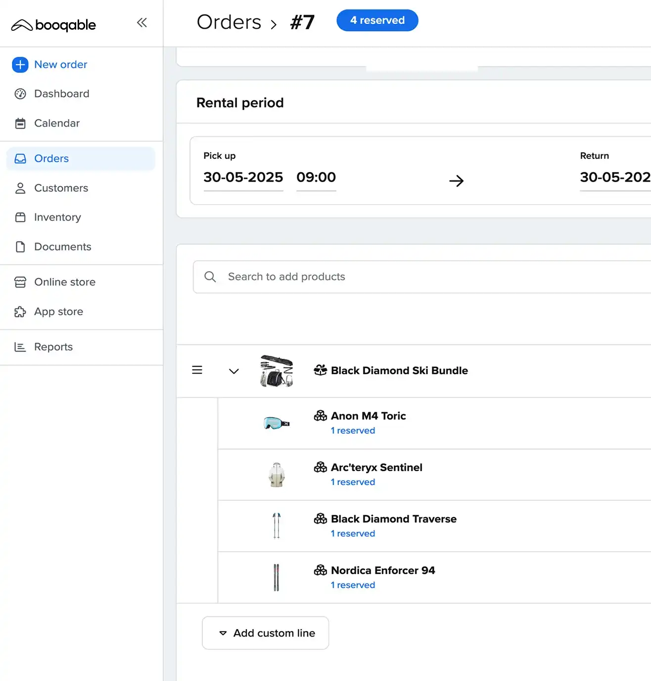The width and height of the screenshot is (651, 681).
Task: Click the 4 reserved status badge
Action: [x=377, y=20]
